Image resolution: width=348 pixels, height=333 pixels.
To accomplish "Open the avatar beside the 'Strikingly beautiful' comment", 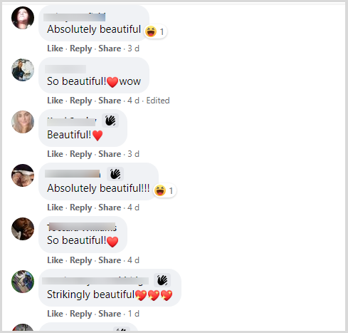I will pos(23,282).
